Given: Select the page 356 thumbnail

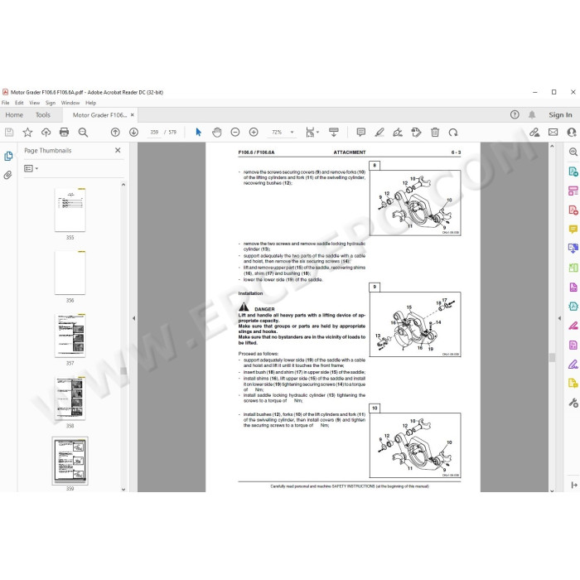Looking at the screenshot, I should pos(70,273).
